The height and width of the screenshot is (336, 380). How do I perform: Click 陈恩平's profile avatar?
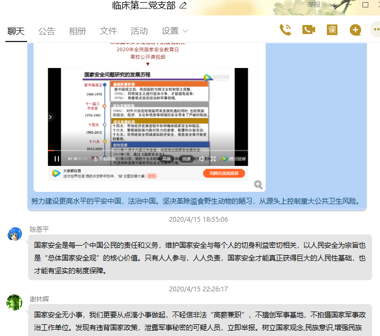(x=14, y=234)
